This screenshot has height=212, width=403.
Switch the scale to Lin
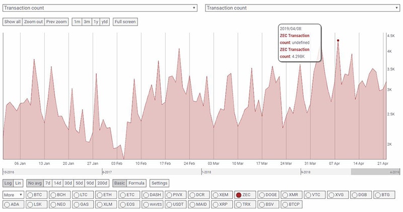(18, 183)
